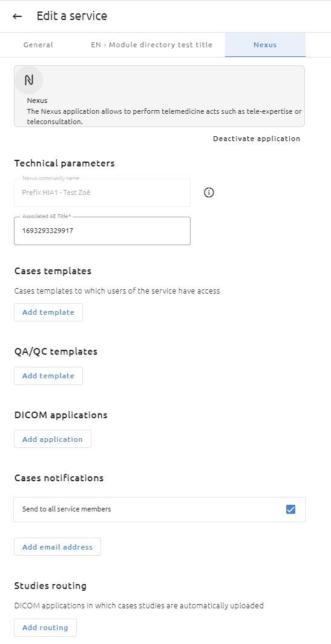
Task: Click the Nexus logo icon in card
Action: pos(29,80)
